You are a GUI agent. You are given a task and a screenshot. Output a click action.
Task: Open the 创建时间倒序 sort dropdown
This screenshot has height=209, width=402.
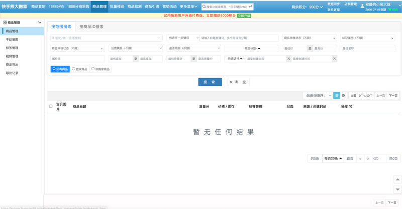click(x=318, y=95)
